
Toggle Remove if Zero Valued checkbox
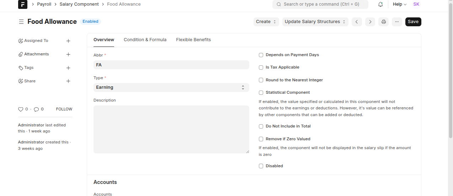pyautogui.click(x=261, y=139)
